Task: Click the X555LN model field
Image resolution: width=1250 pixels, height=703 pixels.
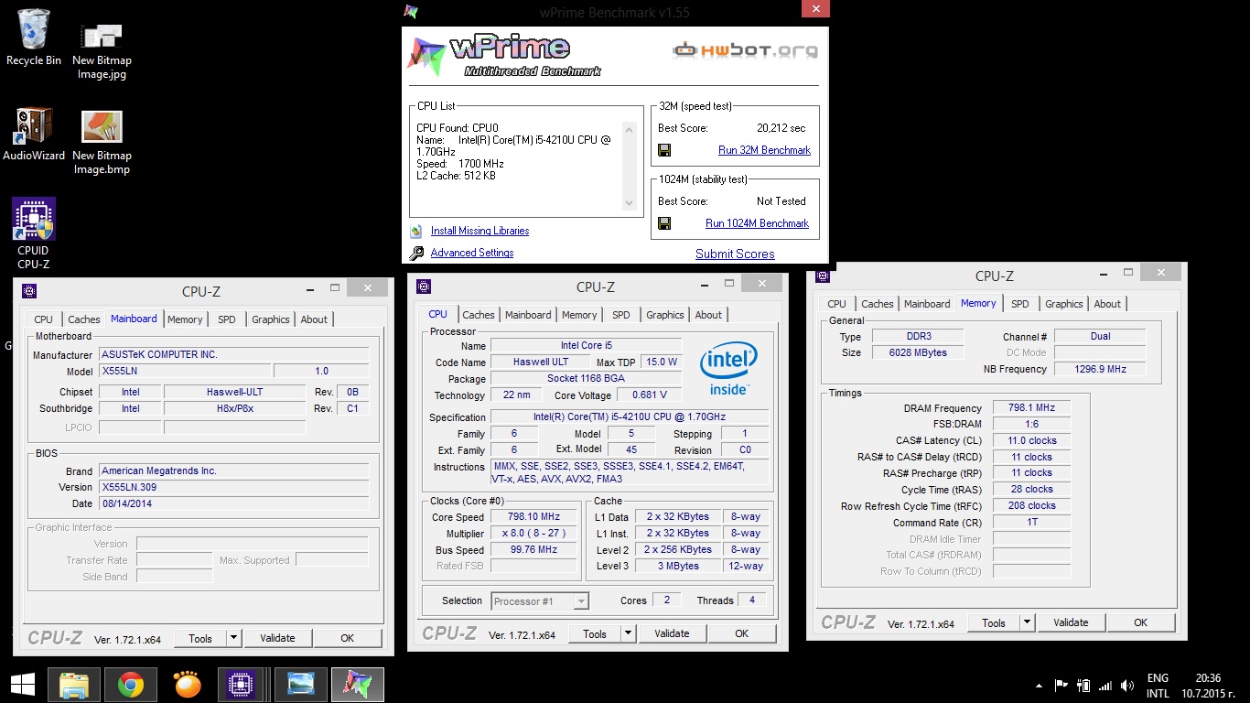Action: click(185, 372)
